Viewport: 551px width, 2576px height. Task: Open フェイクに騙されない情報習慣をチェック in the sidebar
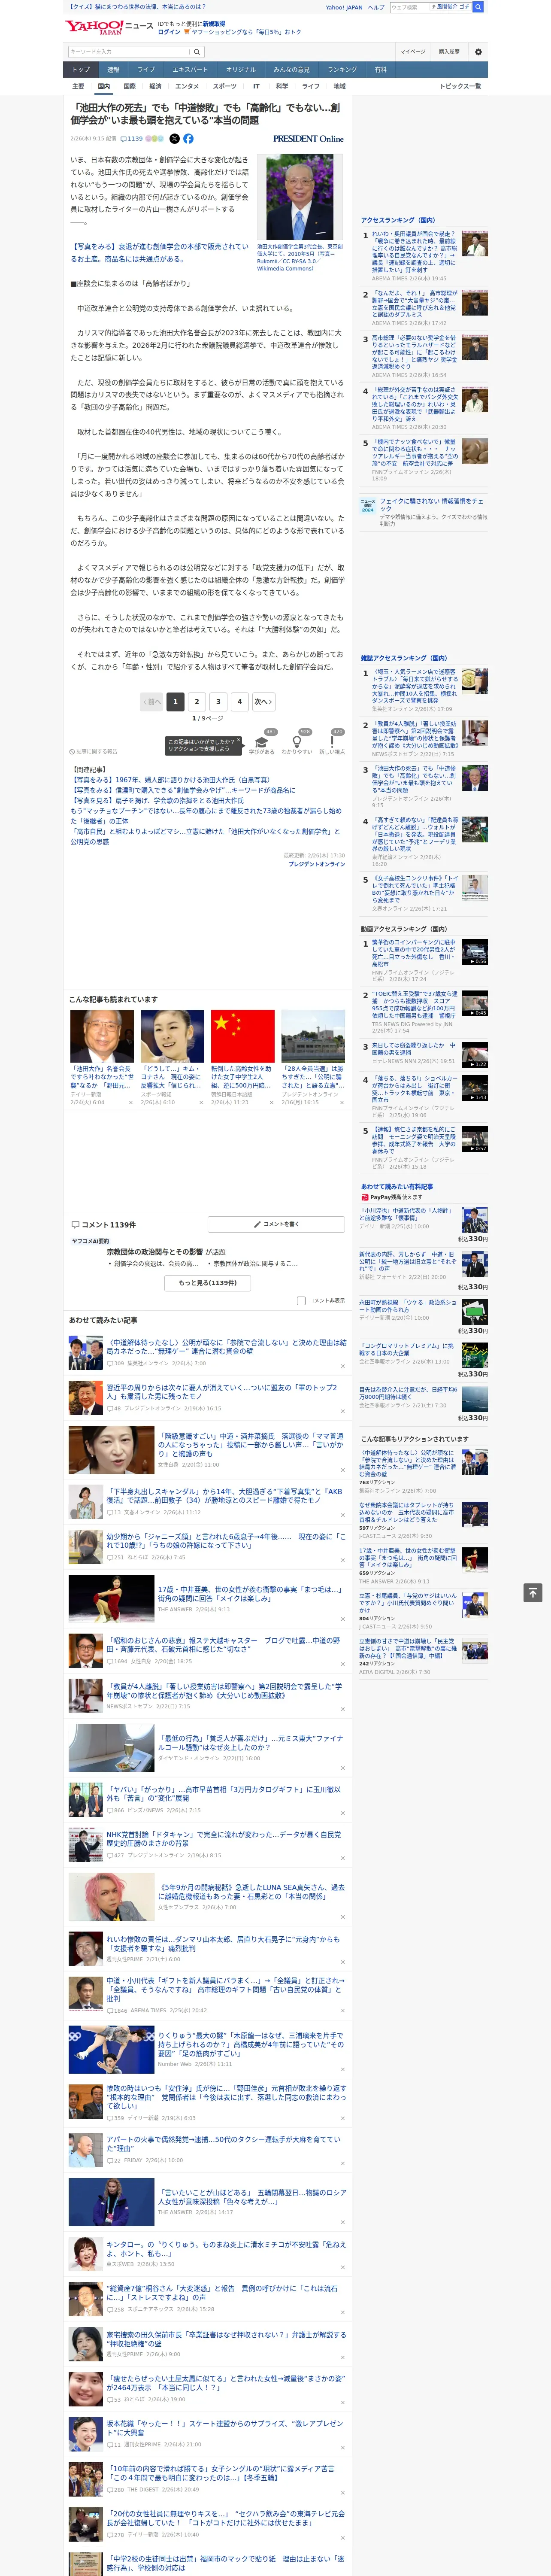coord(431,505)
